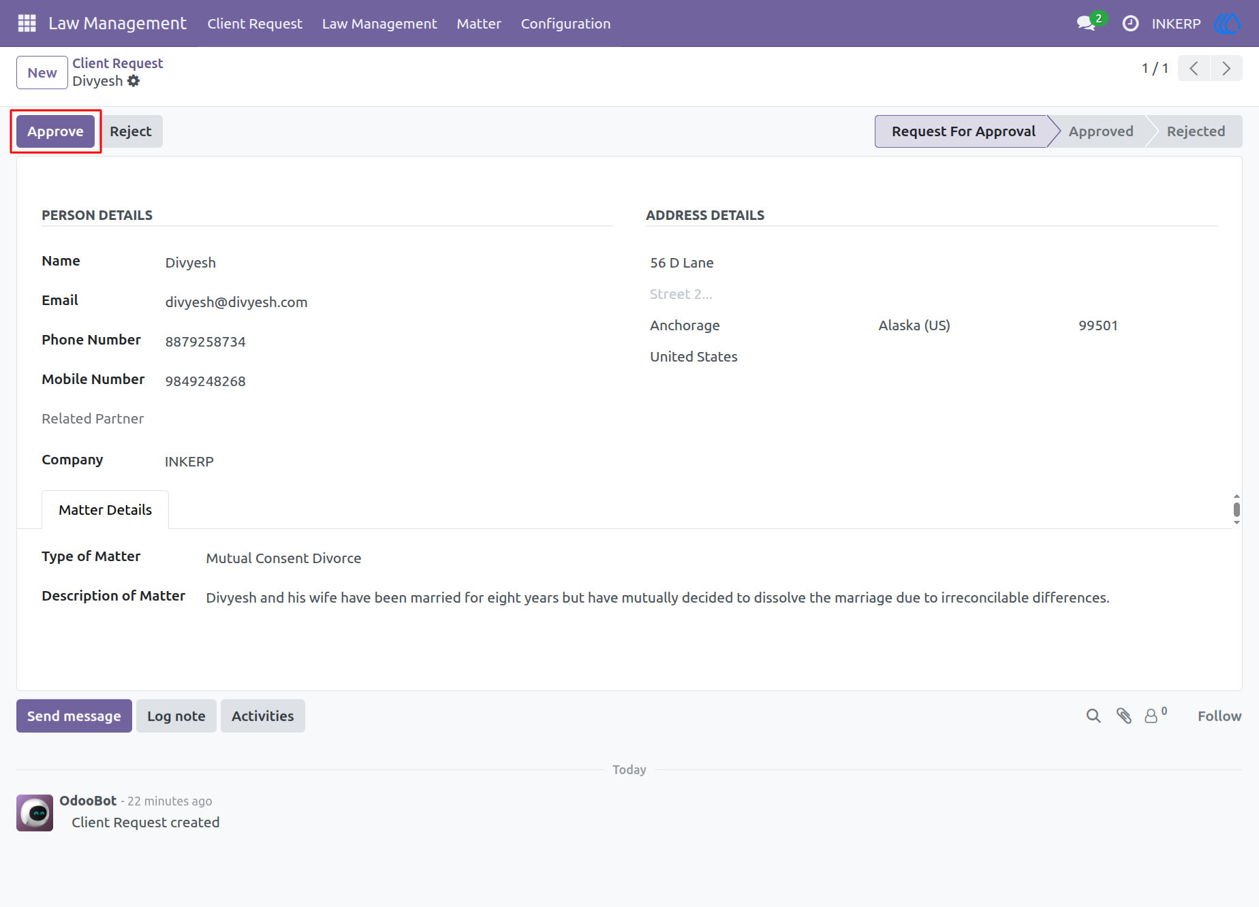Select the Rejected status stage
Screen dimensions: 1259x907
[x=1196, y=131]
